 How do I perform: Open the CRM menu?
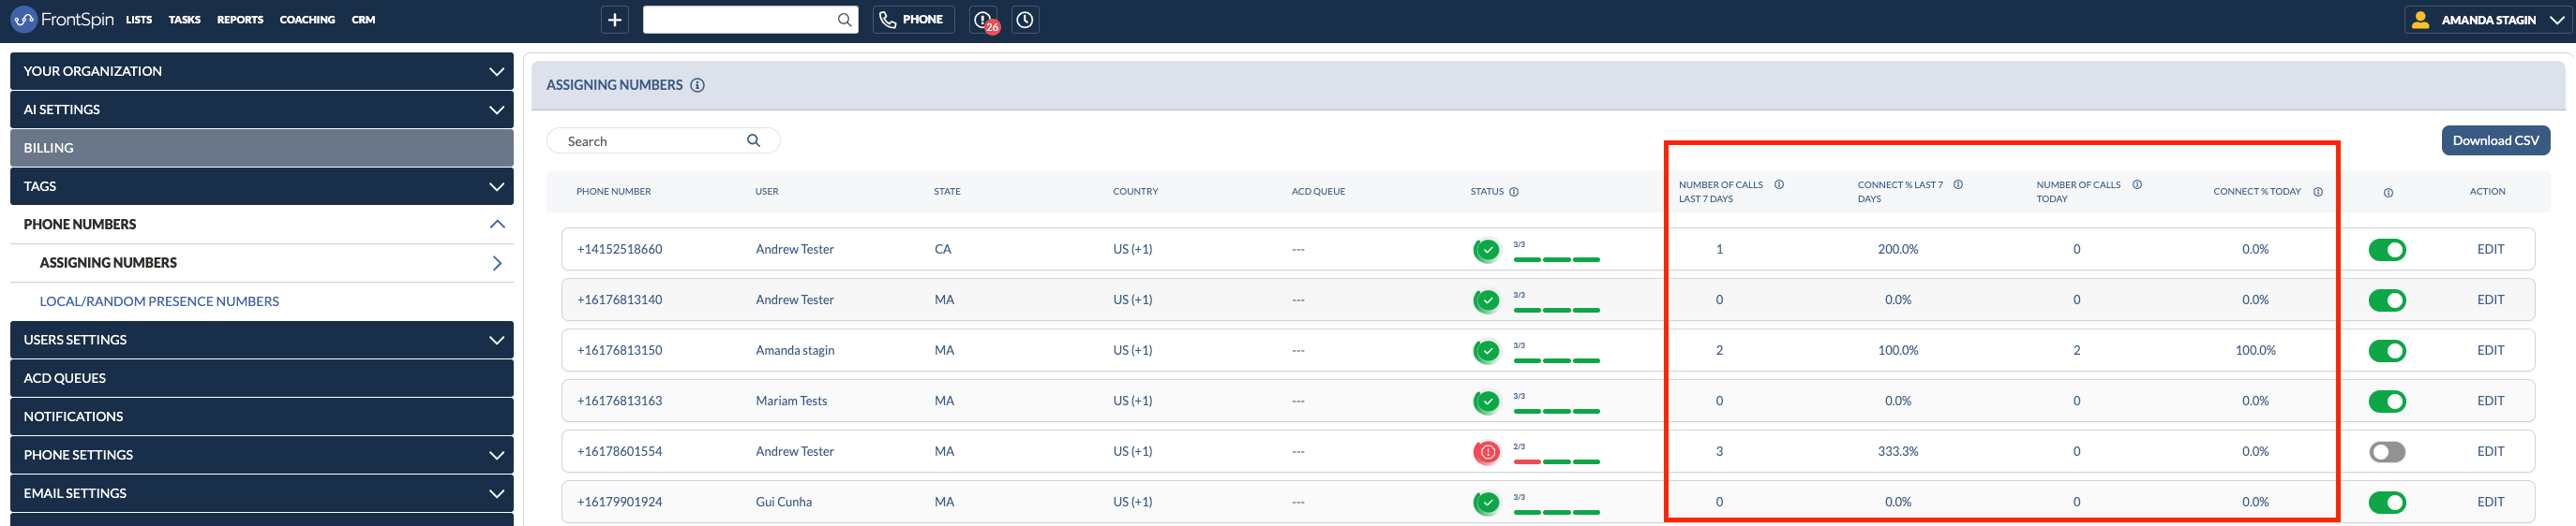click(363, 20)
